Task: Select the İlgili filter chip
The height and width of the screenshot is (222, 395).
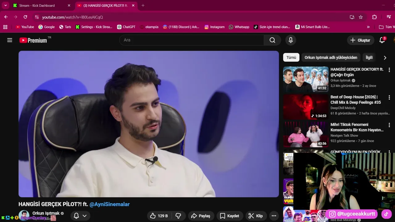Action: pos(369,57)
